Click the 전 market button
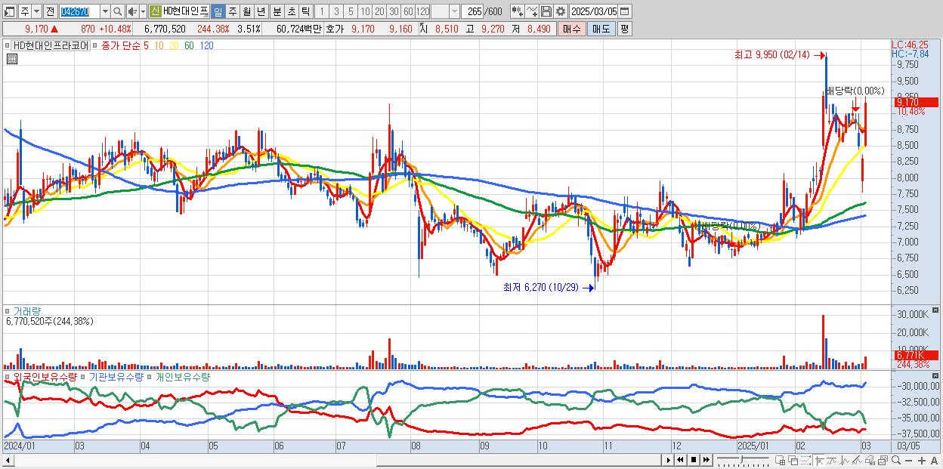 click(x=50, y=12)
